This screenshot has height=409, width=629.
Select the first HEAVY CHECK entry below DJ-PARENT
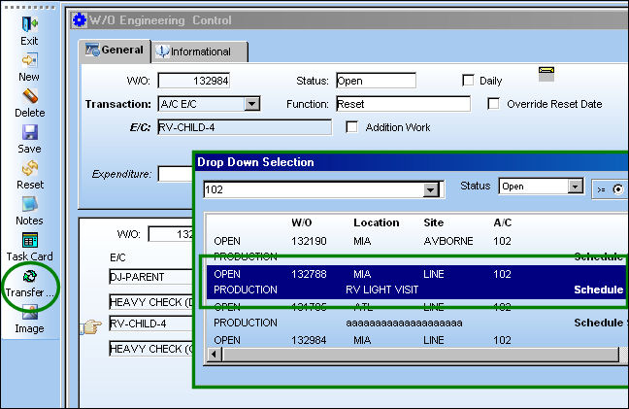point(151,302)
